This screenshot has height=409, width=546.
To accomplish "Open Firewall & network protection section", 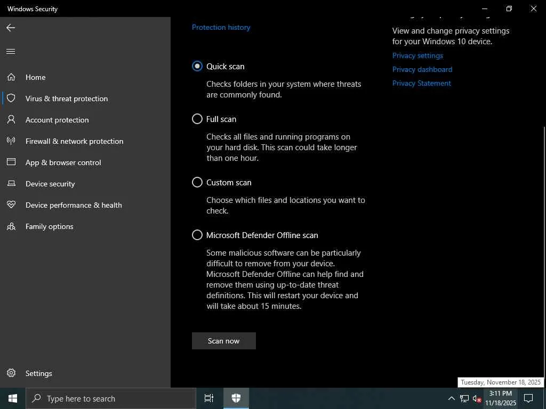I will coord(74,141).
